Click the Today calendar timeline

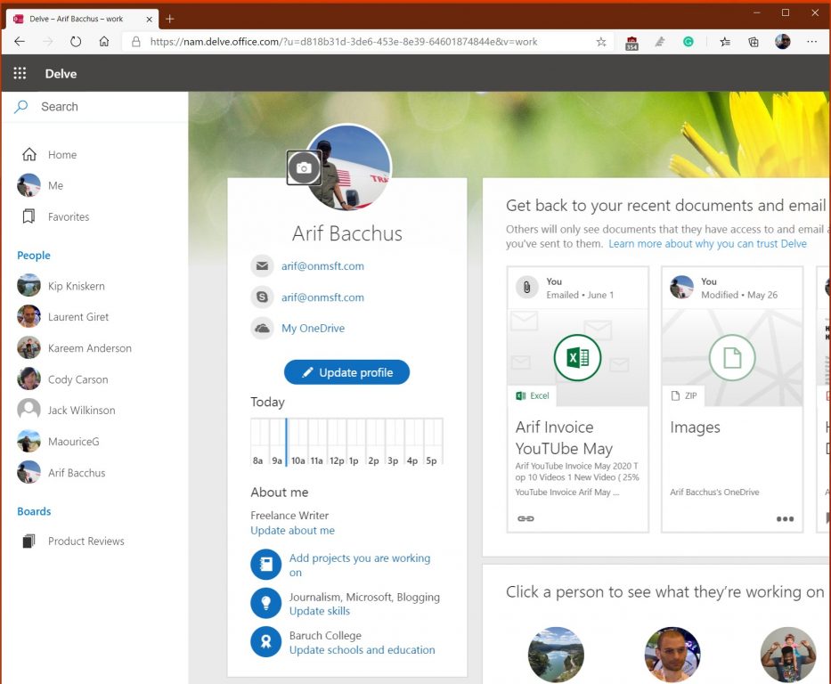tap(346, 442)
